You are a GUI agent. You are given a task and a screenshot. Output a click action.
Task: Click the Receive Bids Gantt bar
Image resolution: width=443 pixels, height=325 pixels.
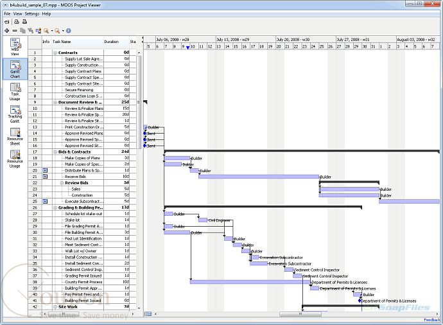(x=259, y=177)
